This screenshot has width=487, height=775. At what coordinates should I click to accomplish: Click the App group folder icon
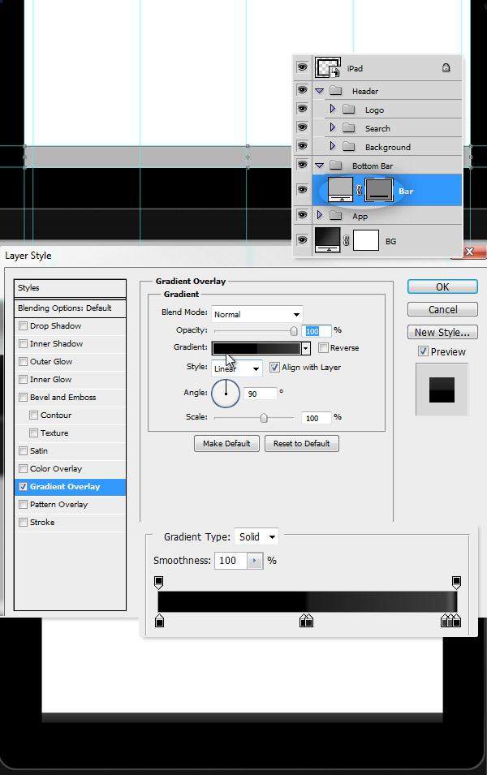(336, 216)
